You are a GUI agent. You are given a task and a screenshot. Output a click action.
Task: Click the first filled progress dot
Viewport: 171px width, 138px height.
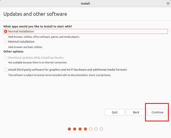(x=69, y=129)
